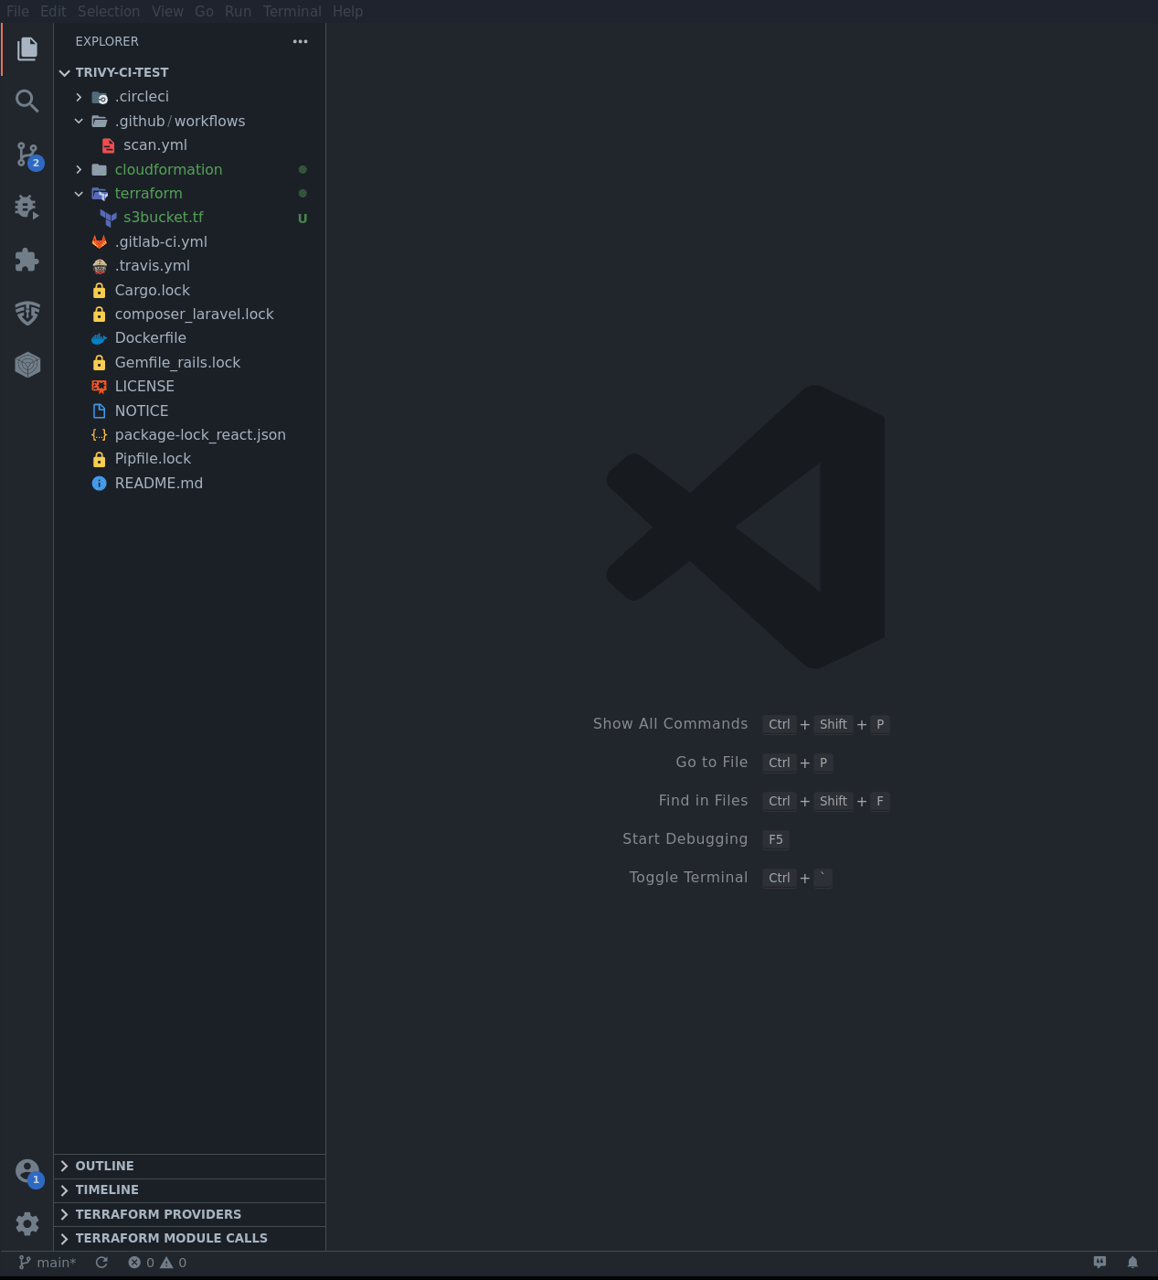Open the Accounts icon in activity bar

point(27,1171)
